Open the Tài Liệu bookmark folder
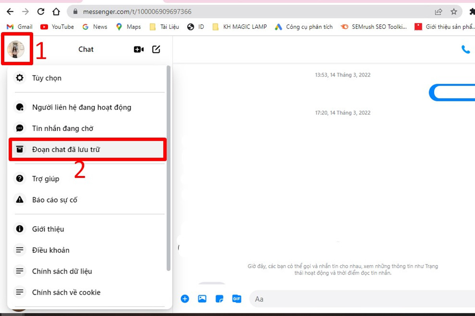 click(164, 27)
